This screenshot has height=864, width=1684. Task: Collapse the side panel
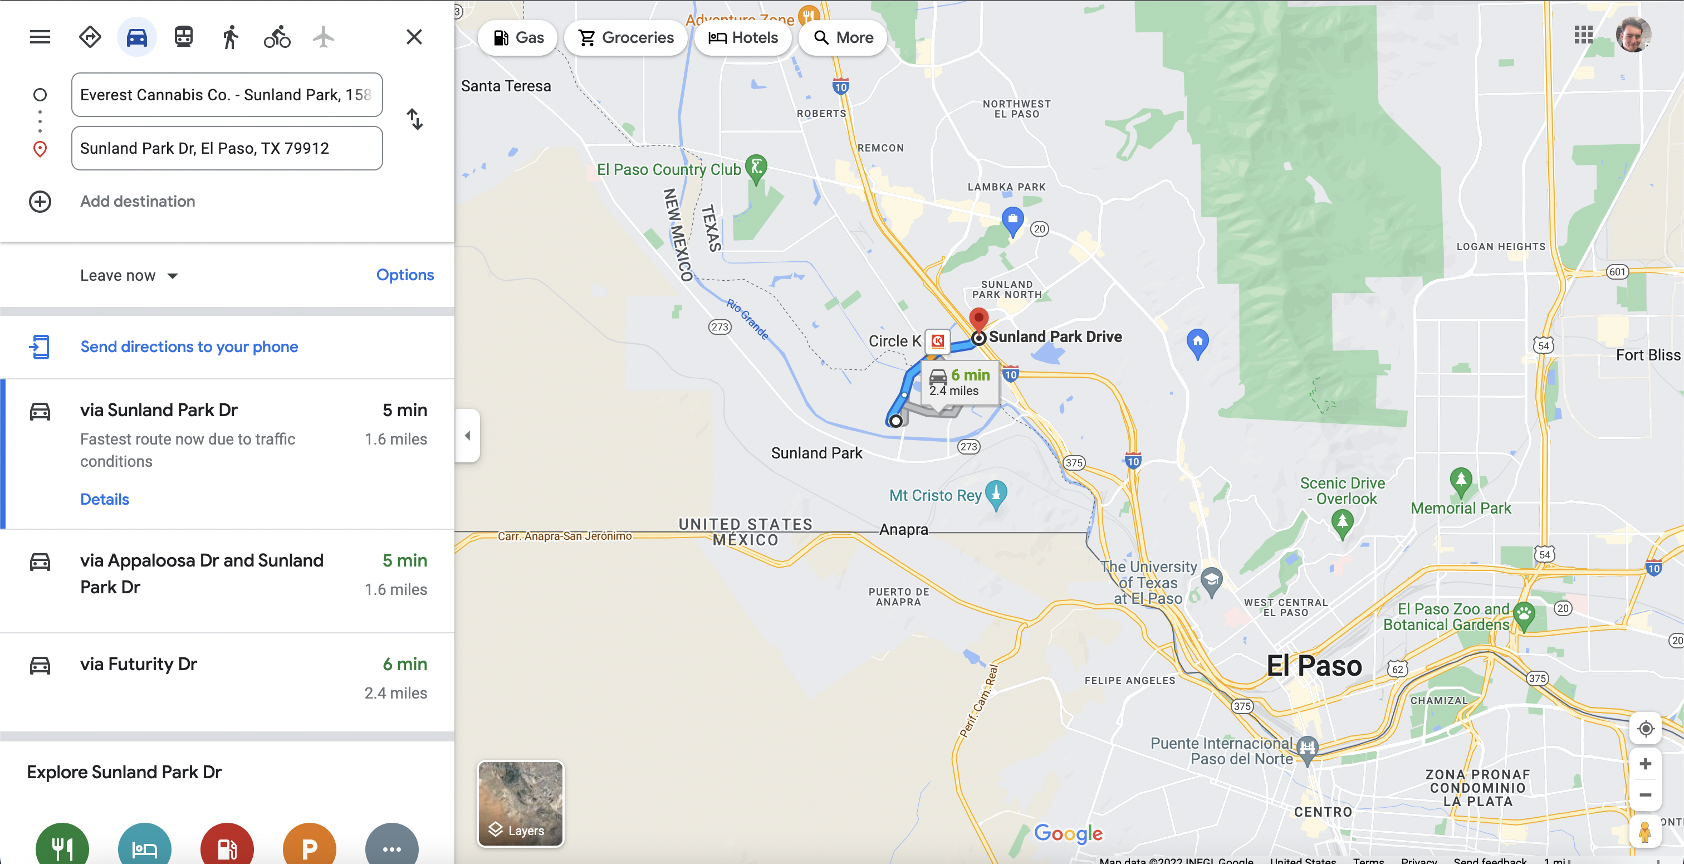click(x=467, y=436)
